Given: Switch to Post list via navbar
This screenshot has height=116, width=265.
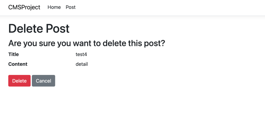Looking at the screenshot, I should [x=71, y=7].
